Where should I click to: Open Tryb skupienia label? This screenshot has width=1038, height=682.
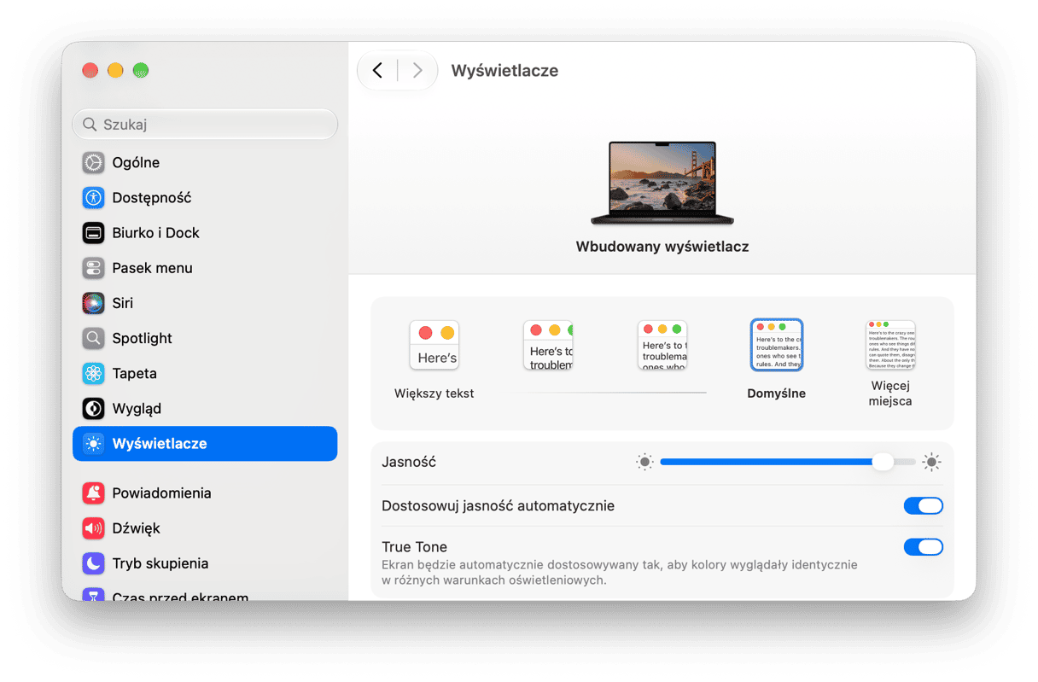point(160,563)
